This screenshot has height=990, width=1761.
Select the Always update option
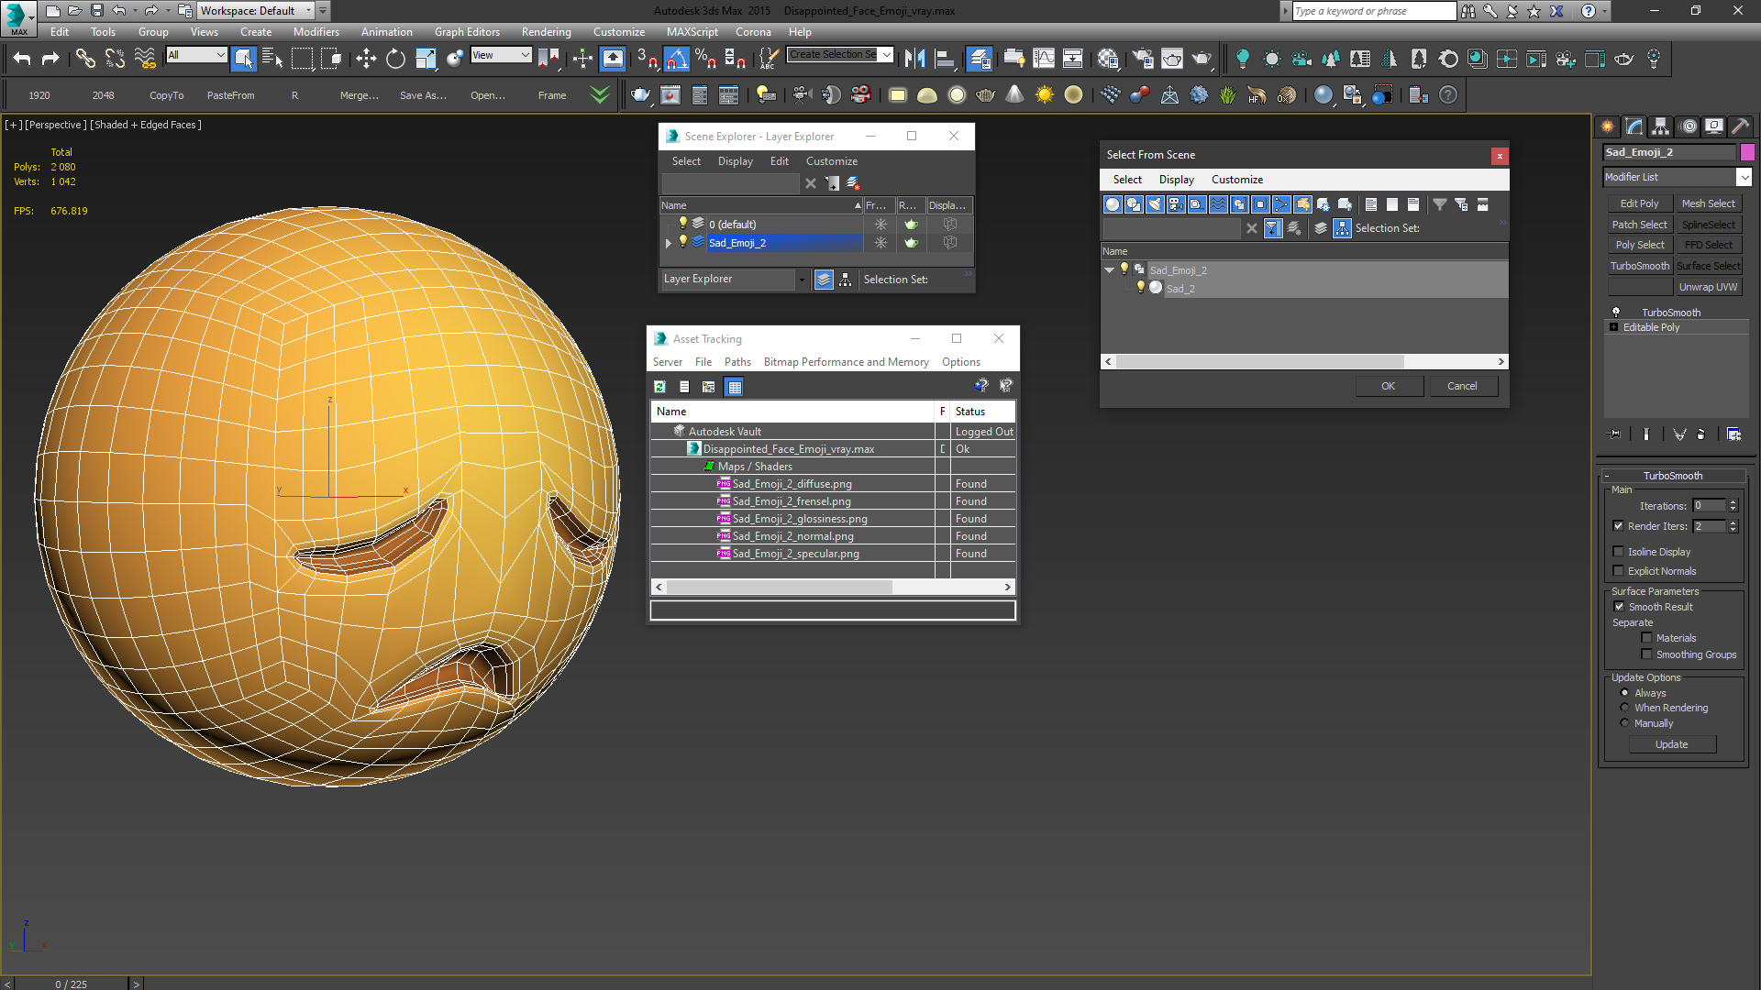coord(1624,692)
